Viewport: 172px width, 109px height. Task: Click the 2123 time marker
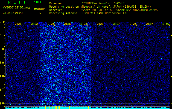coord(51,24)
